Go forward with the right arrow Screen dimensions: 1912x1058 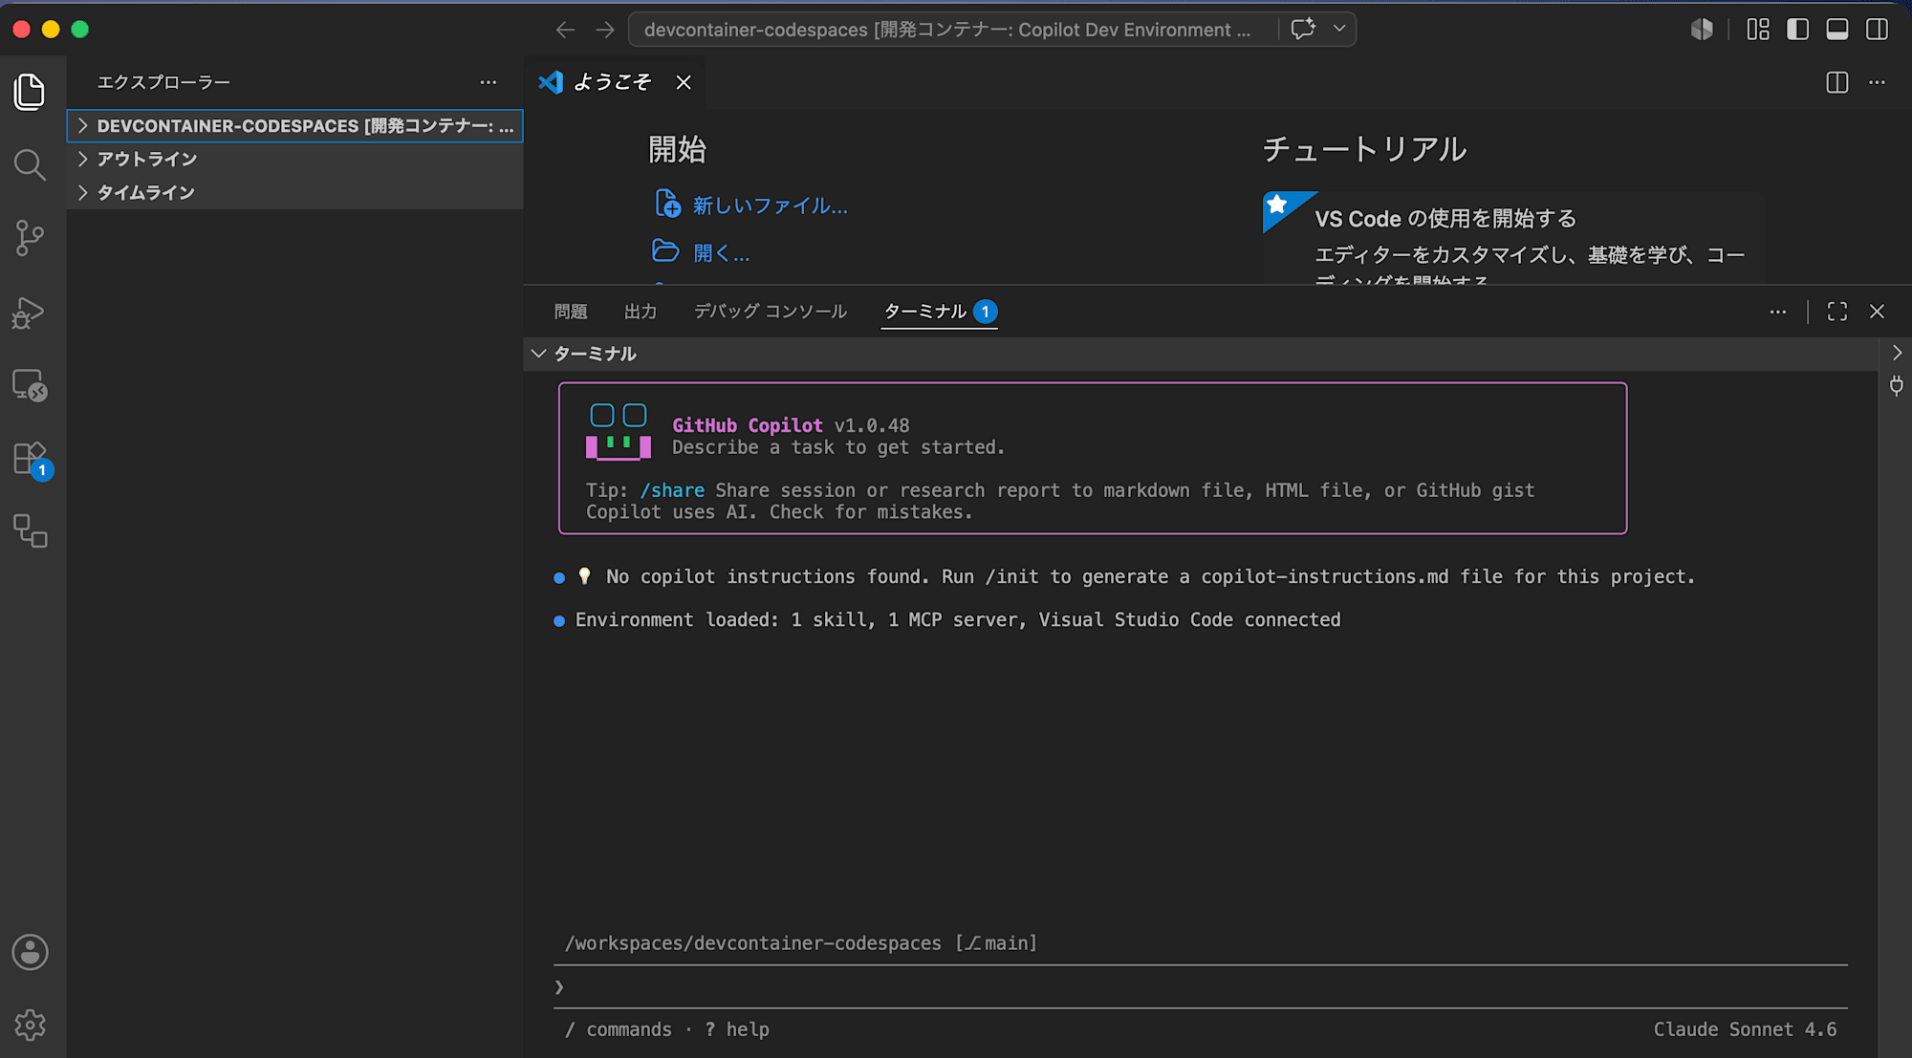tap(605, 30)
